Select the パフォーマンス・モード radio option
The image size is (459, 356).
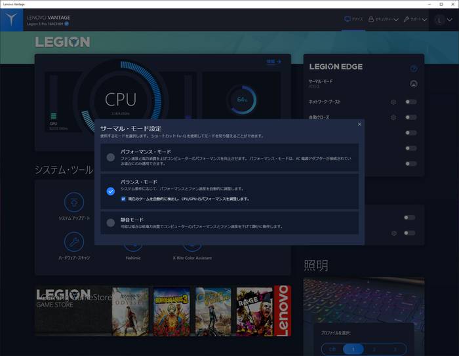click(x=110, y=157)
